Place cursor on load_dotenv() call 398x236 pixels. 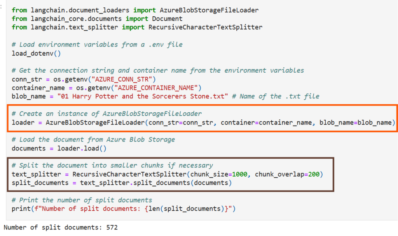point(36,53)
